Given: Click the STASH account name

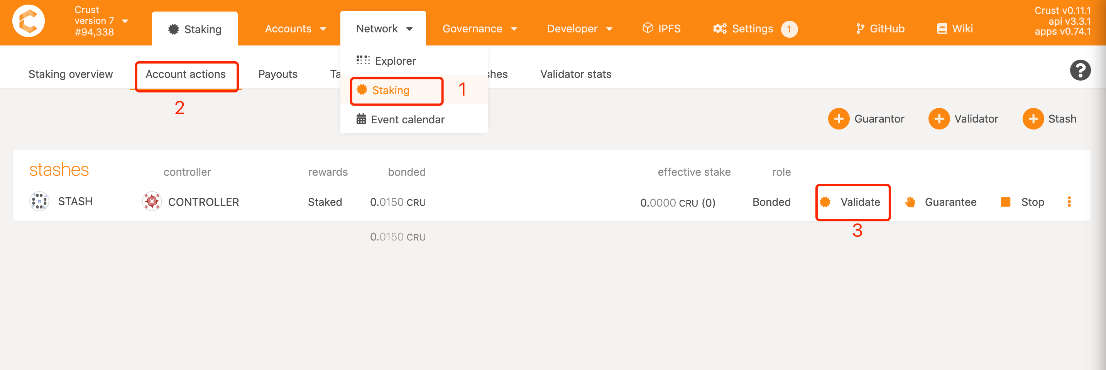Looking at the screenshot, I should 75,202.
